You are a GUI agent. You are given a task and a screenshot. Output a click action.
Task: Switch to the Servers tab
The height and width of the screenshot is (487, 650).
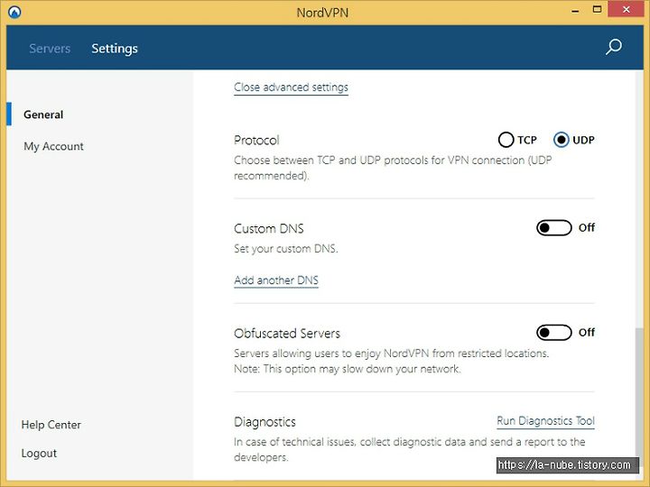[50, 49]
